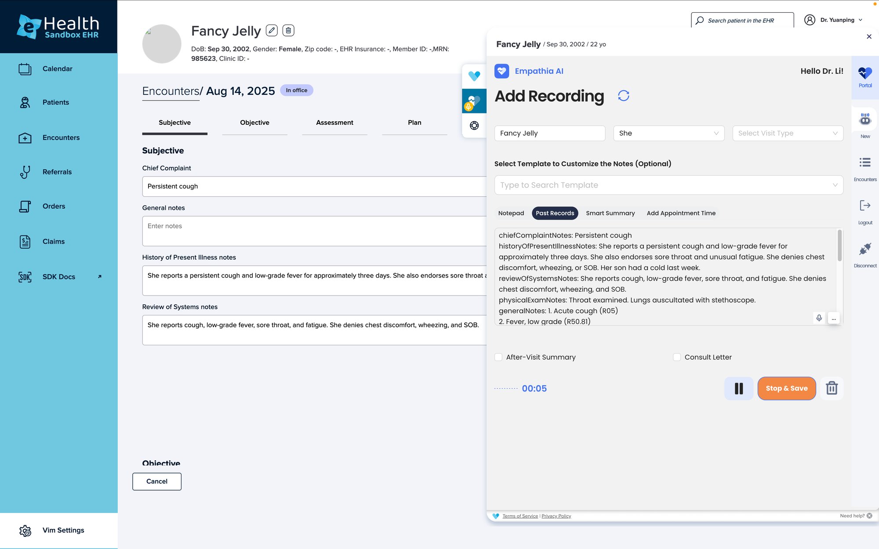Expand the She pronoun dropdown

coord(668,133)
